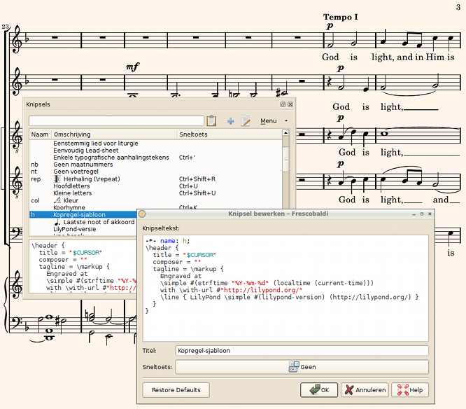The image size is (466, 409).
Task: Close the Knipsels panel
Action: (x=290, y=104)
